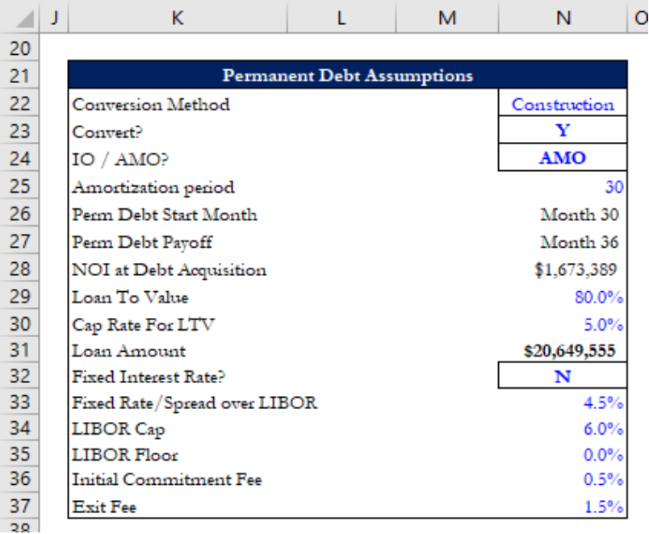The width and height of the screenshot is (649, 534).
Task: Select the Convert? value cell 'Y'
Action: click(563, 130)
